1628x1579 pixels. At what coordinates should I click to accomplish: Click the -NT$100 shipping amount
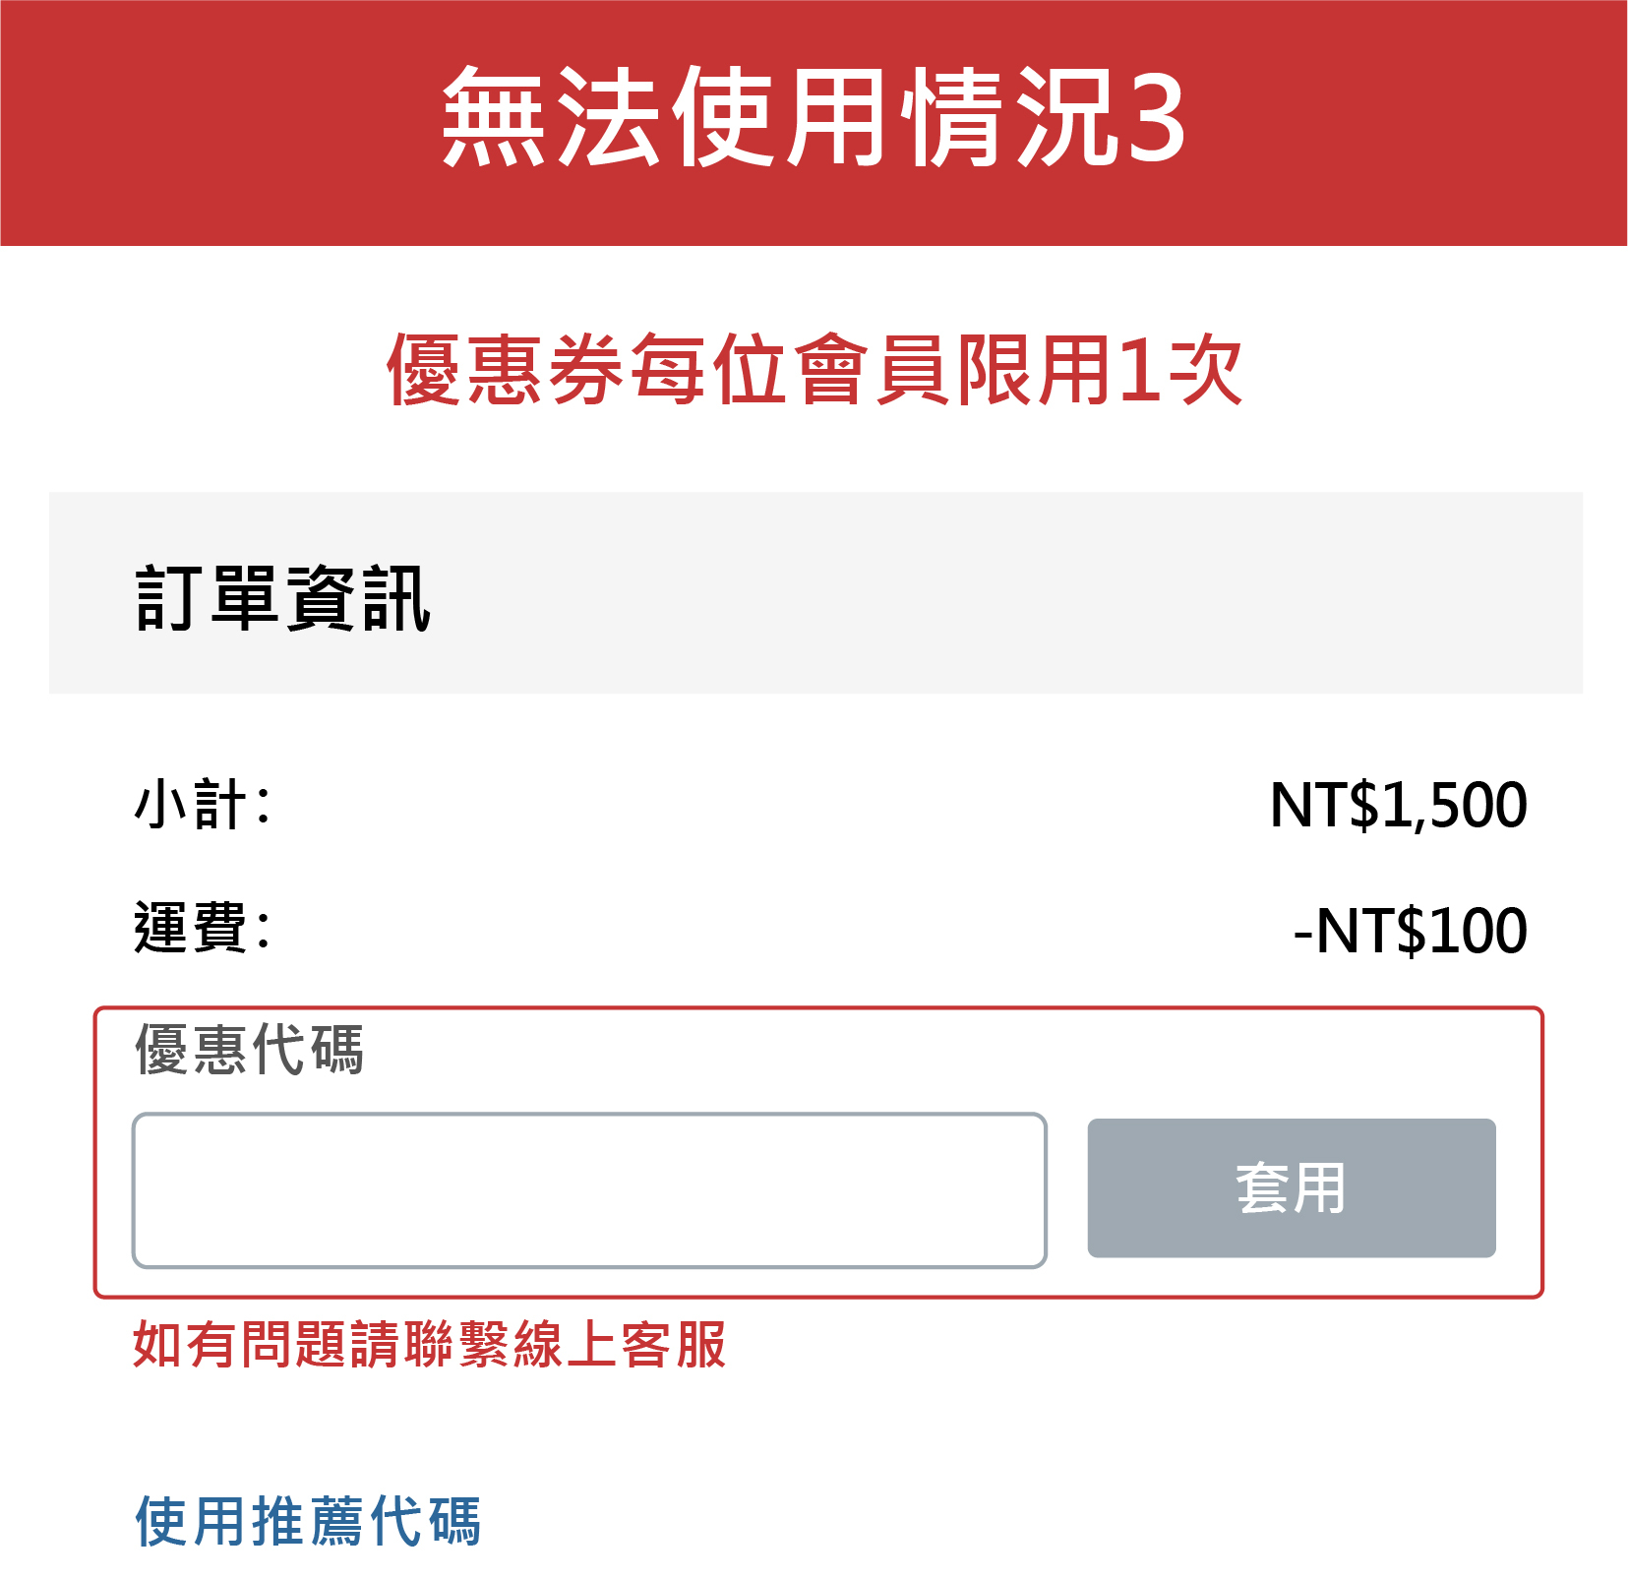pyautogui.click(x=1410, y=931)
